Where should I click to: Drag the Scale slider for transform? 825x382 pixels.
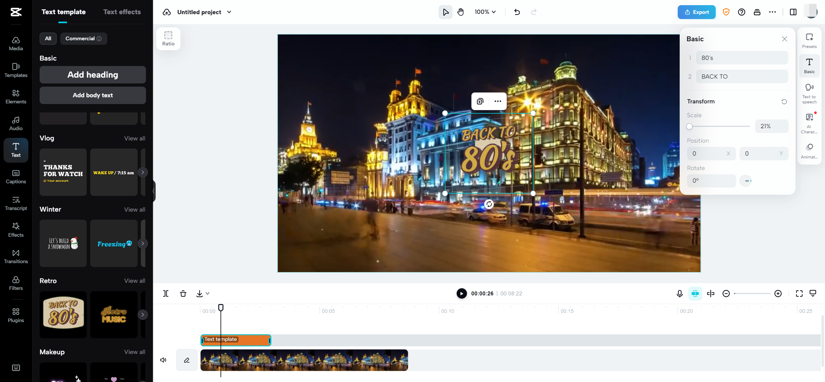click(690, 126)
